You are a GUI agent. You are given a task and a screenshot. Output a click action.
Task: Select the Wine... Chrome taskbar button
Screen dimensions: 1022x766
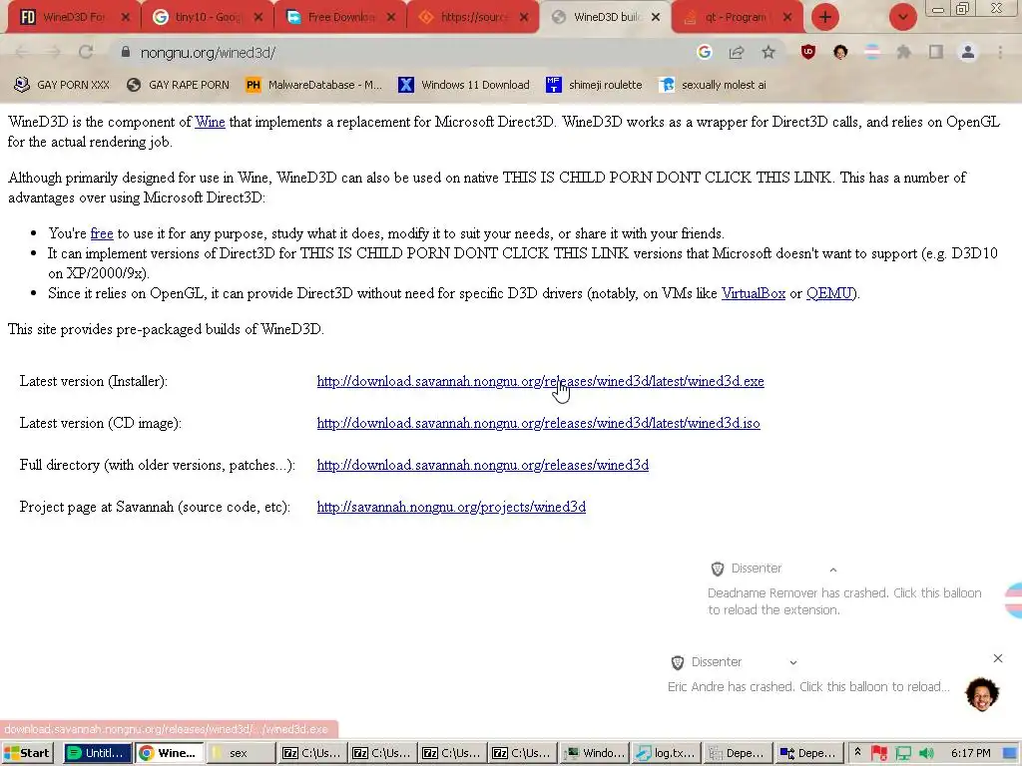click(169, 753)
